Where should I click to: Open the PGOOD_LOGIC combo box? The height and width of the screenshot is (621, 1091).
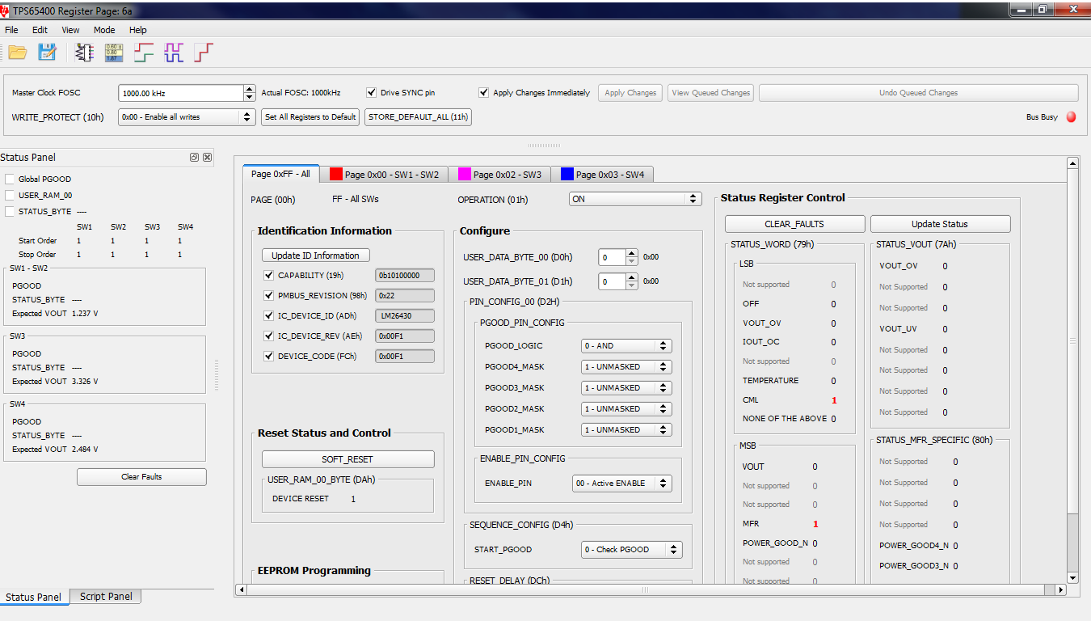[627, 346]
